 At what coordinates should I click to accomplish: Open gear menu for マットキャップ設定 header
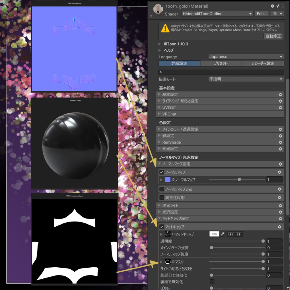point(280,219)
